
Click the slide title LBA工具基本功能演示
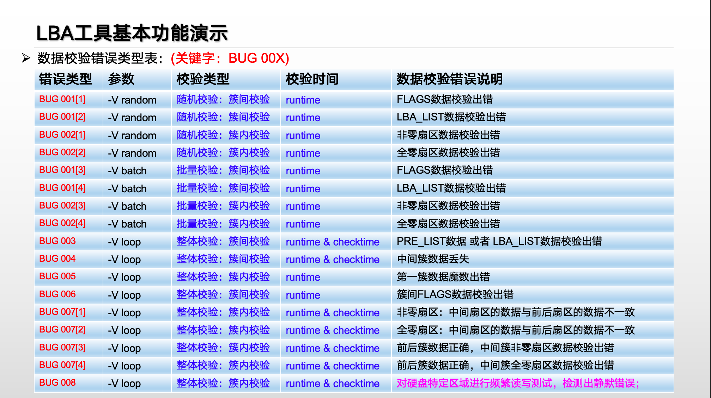132,33
